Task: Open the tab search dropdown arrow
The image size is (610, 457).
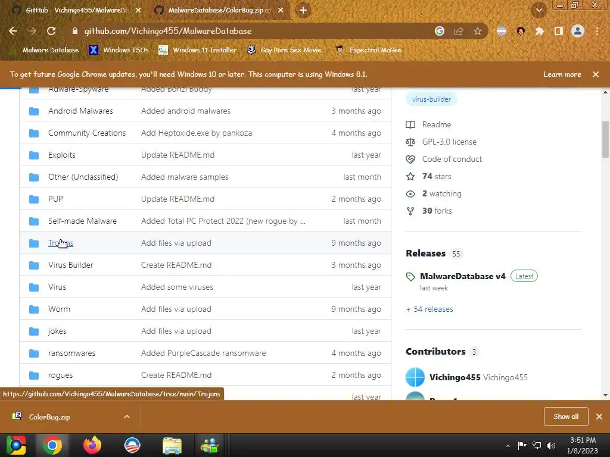Action: point(539,10)
